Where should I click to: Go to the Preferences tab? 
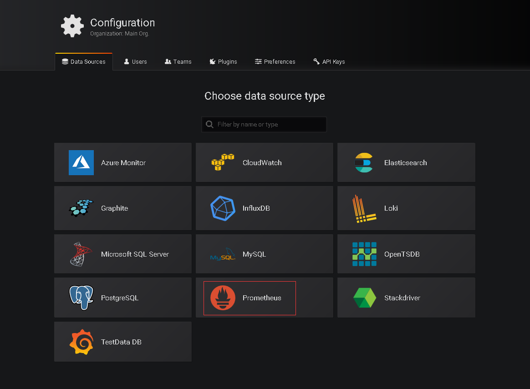tap(275, 62)
